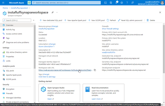The image size is (165, 106).
Task: Pin the instafluffsynapseworkspace resource to dashboard
Action: coord(52,12)
